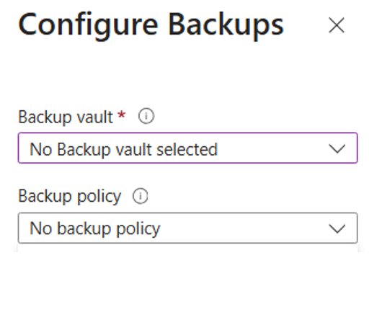Click the Backup vault field label

tap(66, 117)
